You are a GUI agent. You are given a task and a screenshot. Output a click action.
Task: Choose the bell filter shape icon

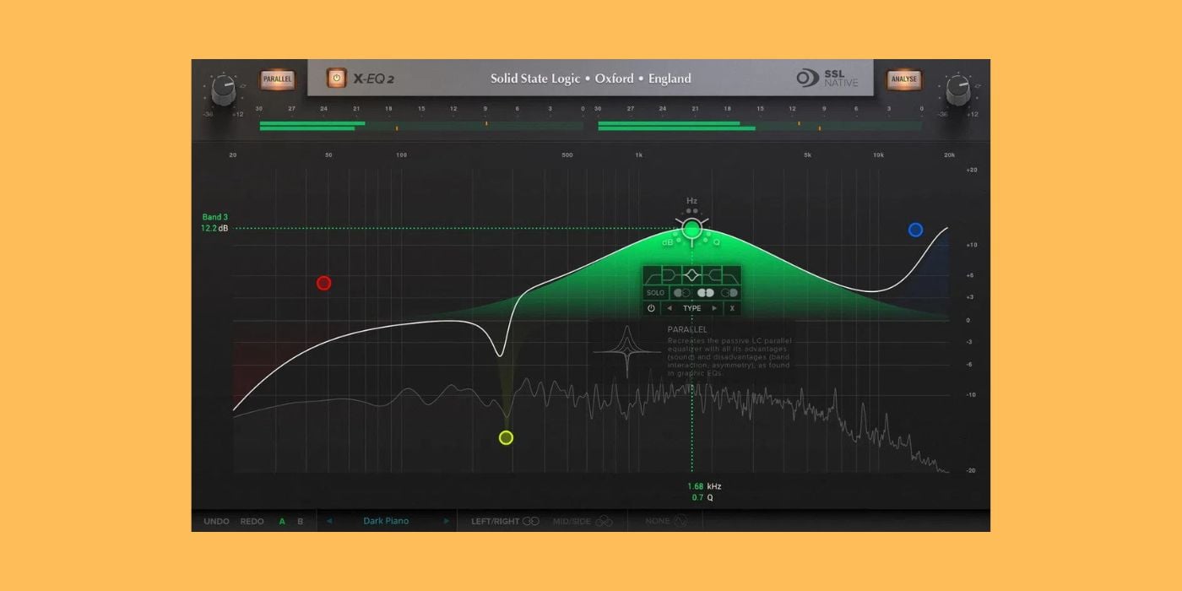point(691,276)
